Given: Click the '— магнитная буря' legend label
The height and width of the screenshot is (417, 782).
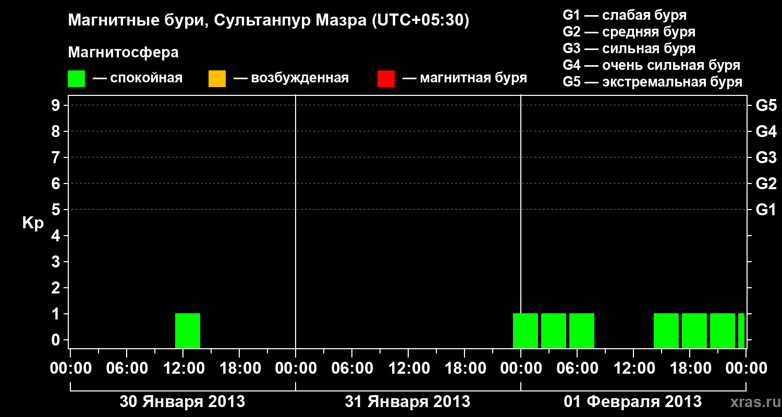Looking at the screenshot, I should click(465, 79).
